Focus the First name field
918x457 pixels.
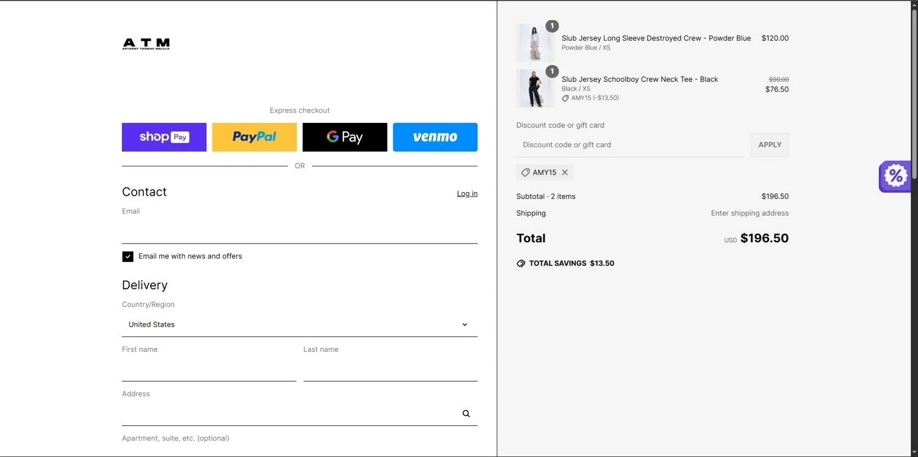(x=209, y=370)
